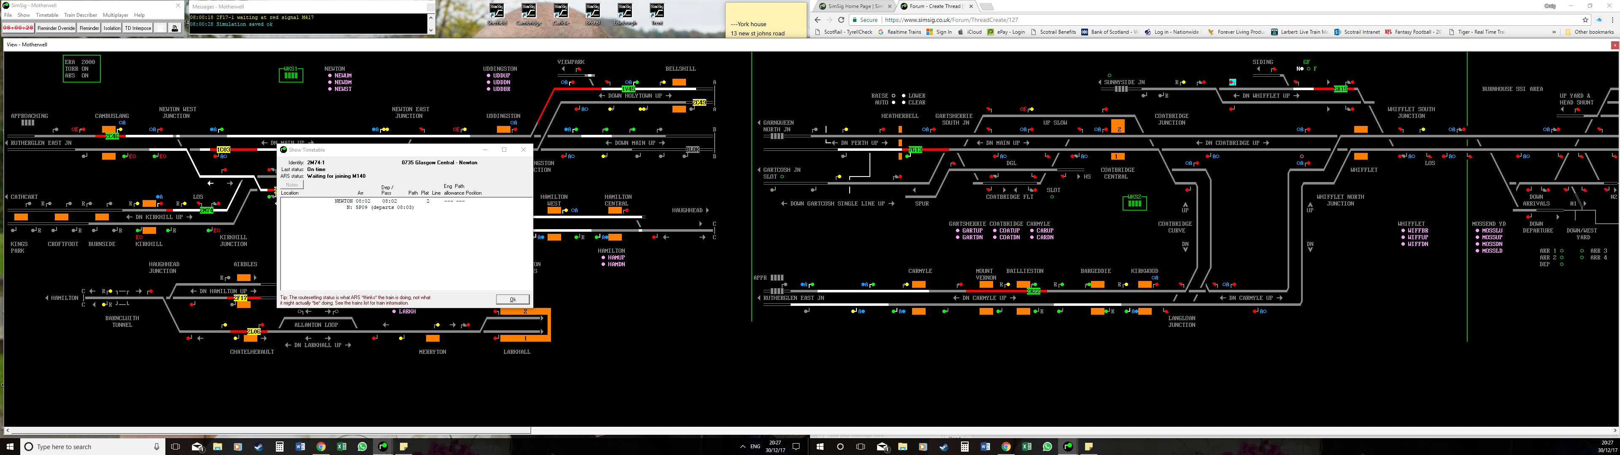Open the Other bookmarks folder
The image size is (1620, 455).
click(1589, 32)
